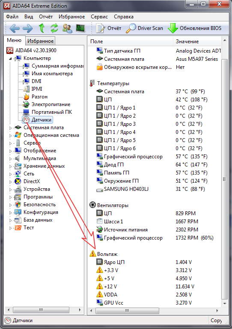
Task: Click the green Up arrow toolbar icon
Action: pyautogui.click(x=42, y=28)
